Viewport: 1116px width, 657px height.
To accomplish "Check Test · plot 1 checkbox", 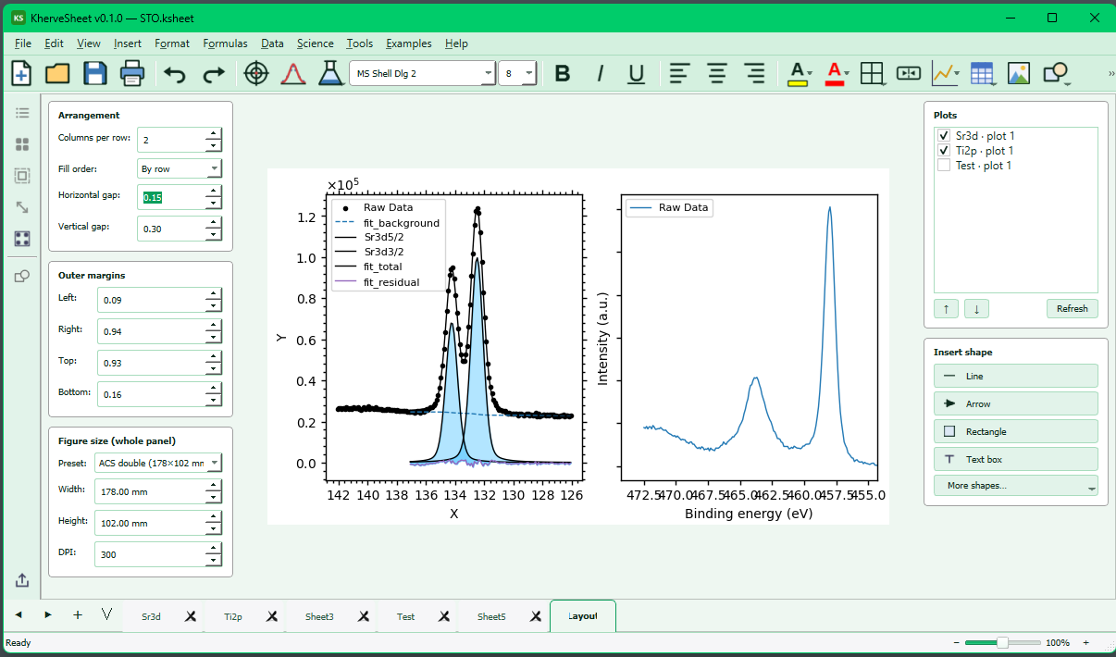I will click(944, 166).
